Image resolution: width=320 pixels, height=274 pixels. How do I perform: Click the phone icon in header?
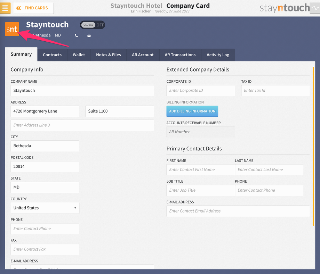tap(76, 35)
